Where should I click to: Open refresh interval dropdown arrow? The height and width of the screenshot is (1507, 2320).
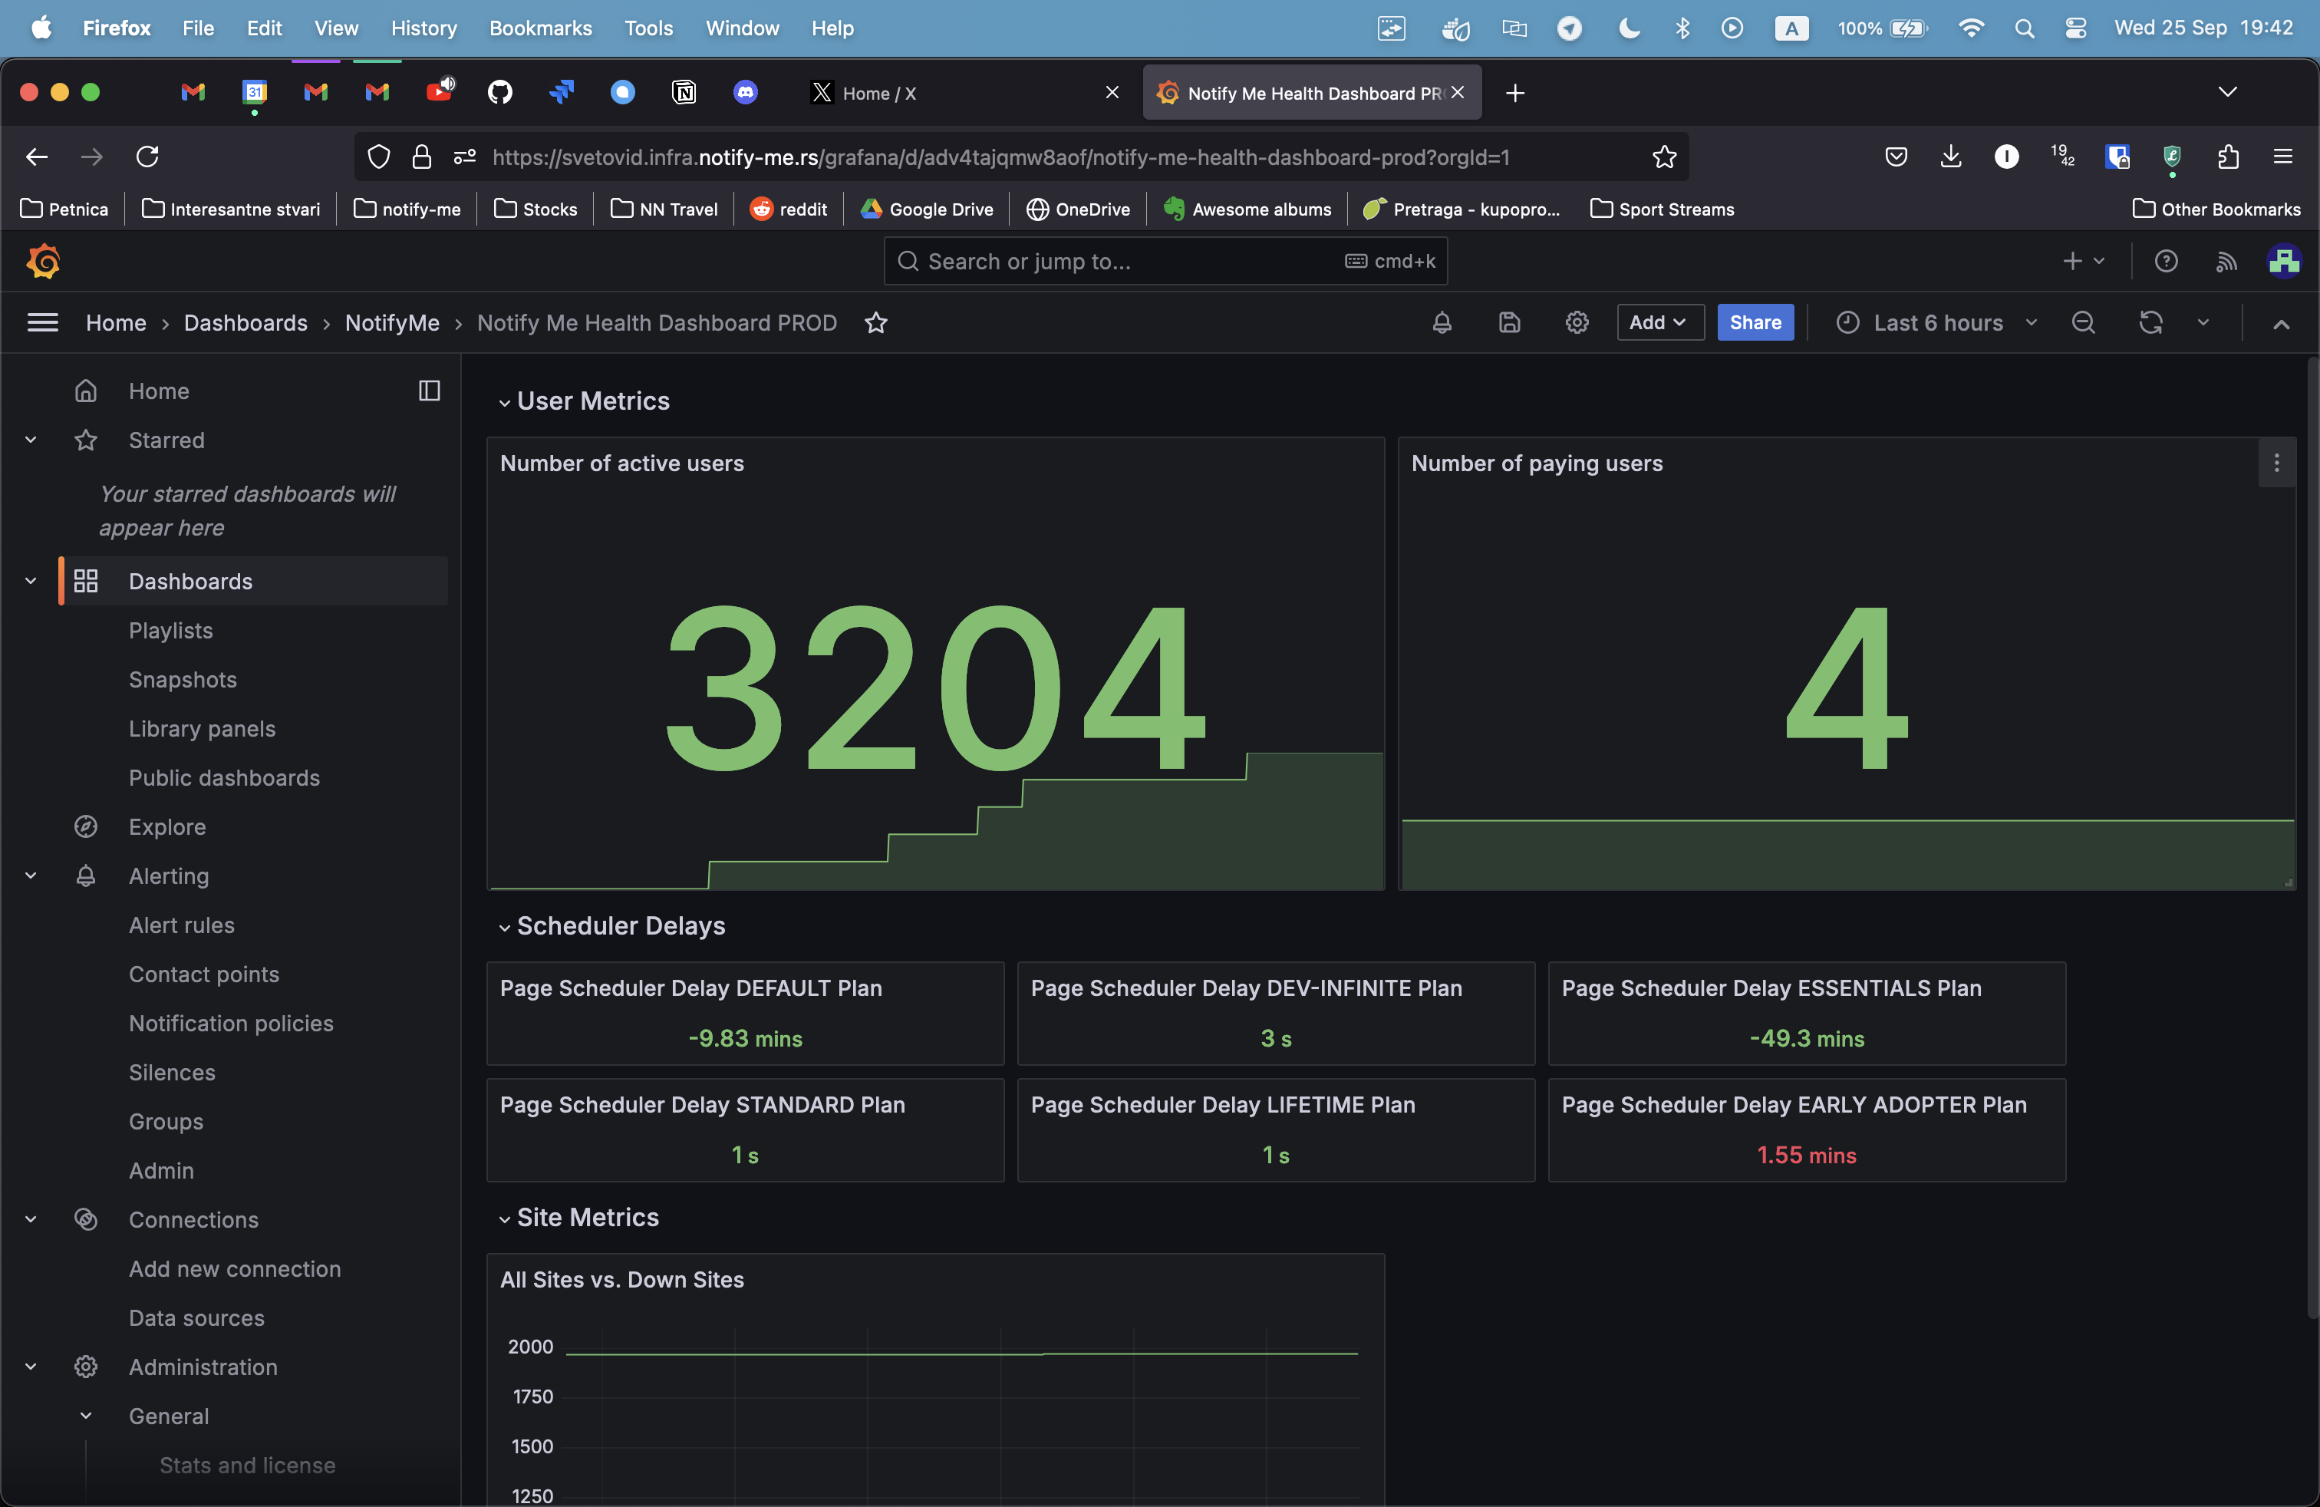point(2203,322)
